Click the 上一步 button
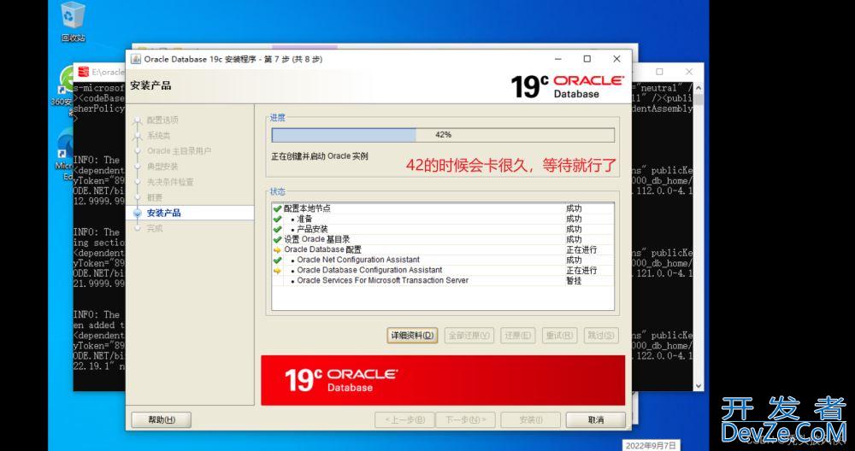Image resolution: width=855 pixels, height=451 pixels. (x=404, y=420)
